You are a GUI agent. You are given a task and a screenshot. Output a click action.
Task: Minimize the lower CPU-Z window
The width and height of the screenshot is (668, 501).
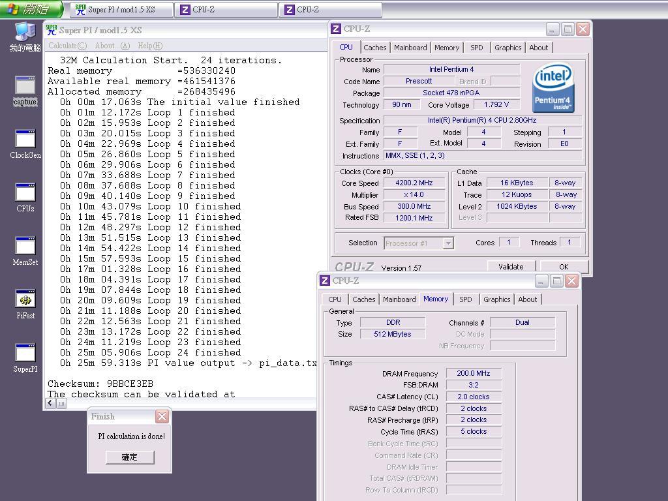click(541, 281)
